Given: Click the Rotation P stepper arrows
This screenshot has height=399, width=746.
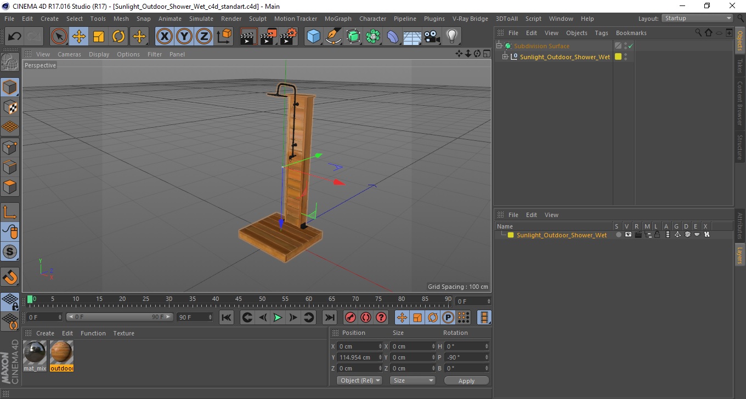Looking at the screenshot, I should [x=487, y=357].
